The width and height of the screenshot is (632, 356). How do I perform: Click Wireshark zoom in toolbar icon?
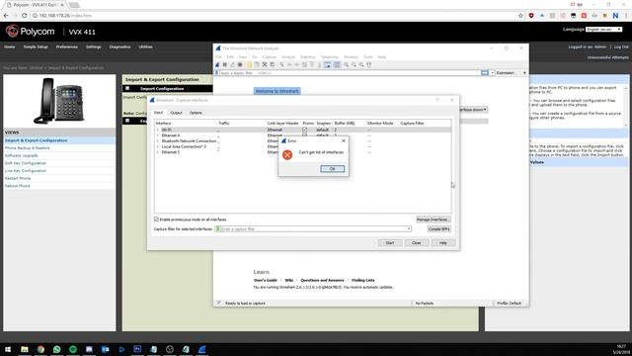(346, 64)
